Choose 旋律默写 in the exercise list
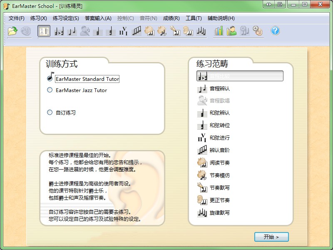 pyautogui.click(x=214, y=212)
